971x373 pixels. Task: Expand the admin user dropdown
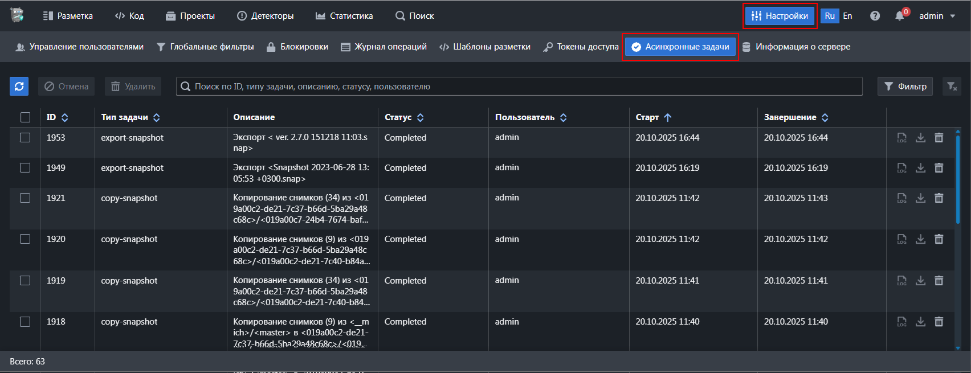[937, 16]
